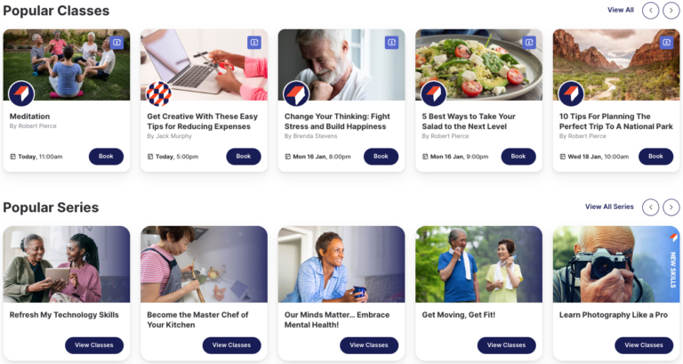Click the checkered avatar on the Reducing Expenses card
The image size is (683, 364).
click(x=158, y=93)
